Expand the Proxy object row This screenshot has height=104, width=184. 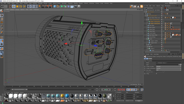click(146, 14)
